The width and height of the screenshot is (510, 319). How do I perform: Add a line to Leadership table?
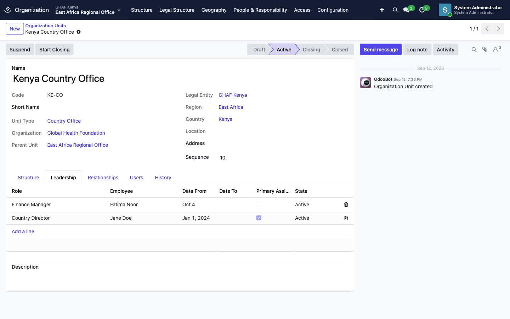[x=23, y=231]
